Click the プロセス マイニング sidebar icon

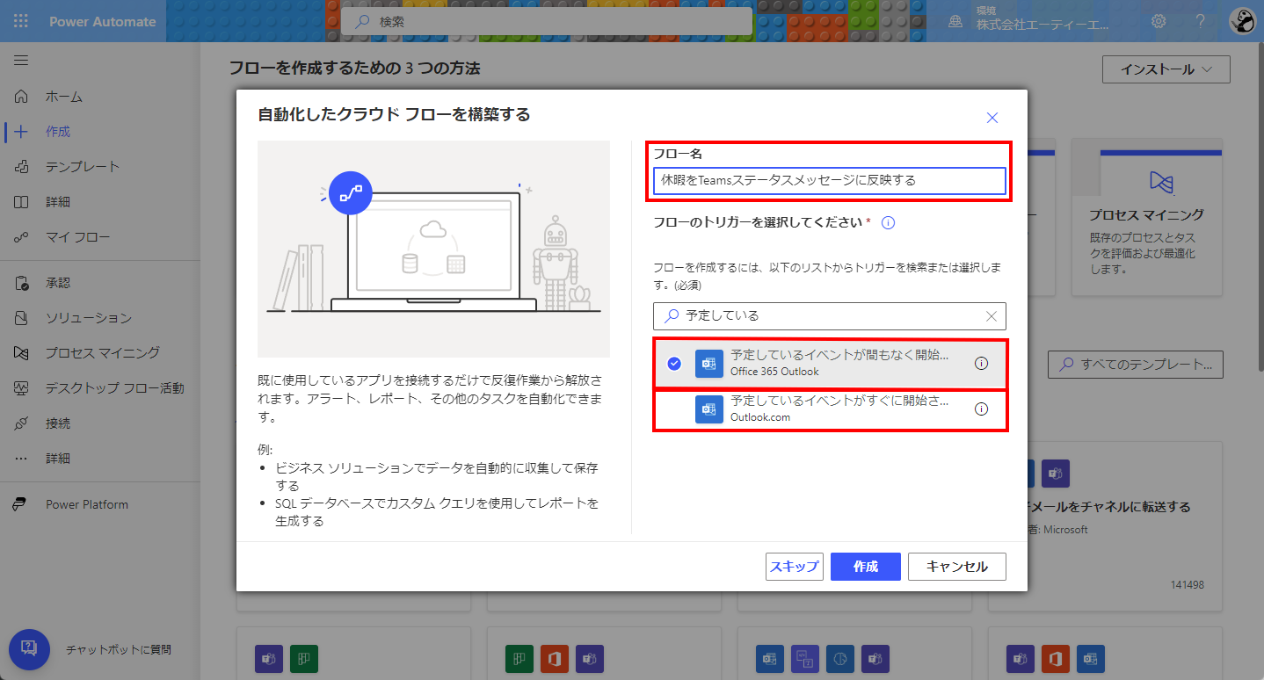[22, 353]
